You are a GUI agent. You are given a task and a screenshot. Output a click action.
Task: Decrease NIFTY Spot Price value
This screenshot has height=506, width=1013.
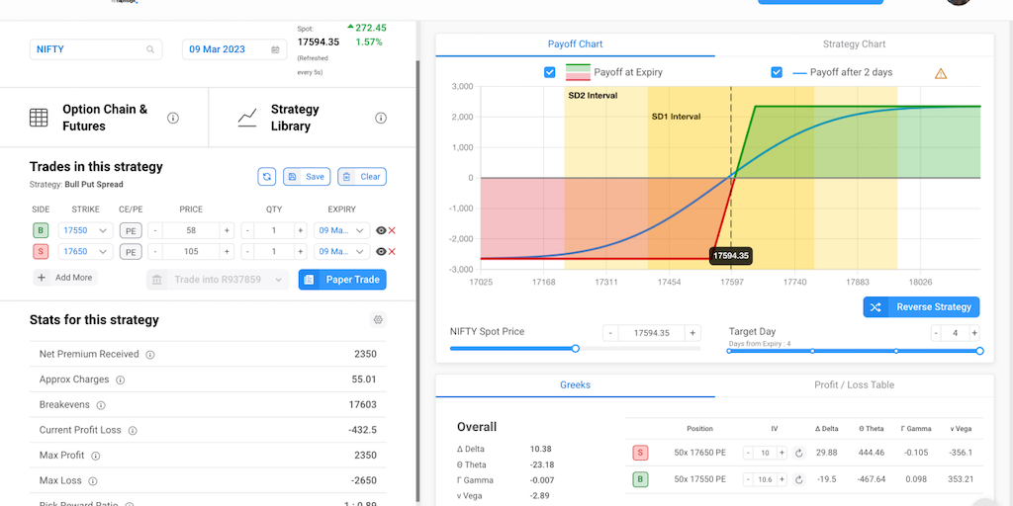point(610,333)
